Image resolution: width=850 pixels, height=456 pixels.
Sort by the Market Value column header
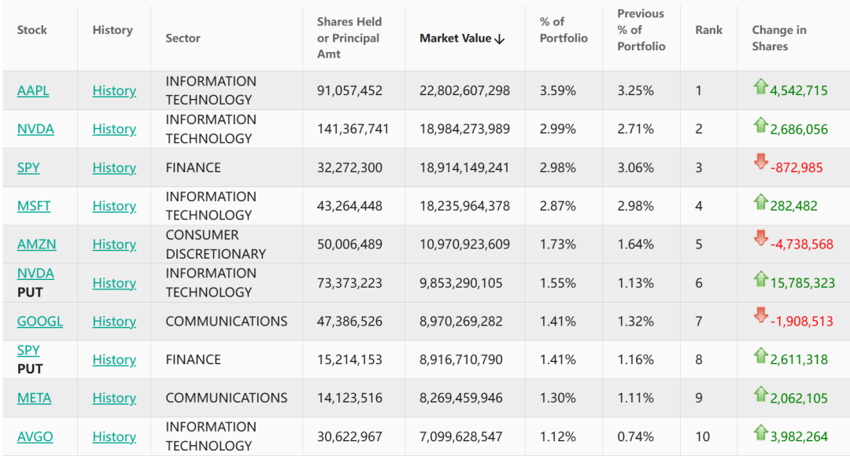461,38
